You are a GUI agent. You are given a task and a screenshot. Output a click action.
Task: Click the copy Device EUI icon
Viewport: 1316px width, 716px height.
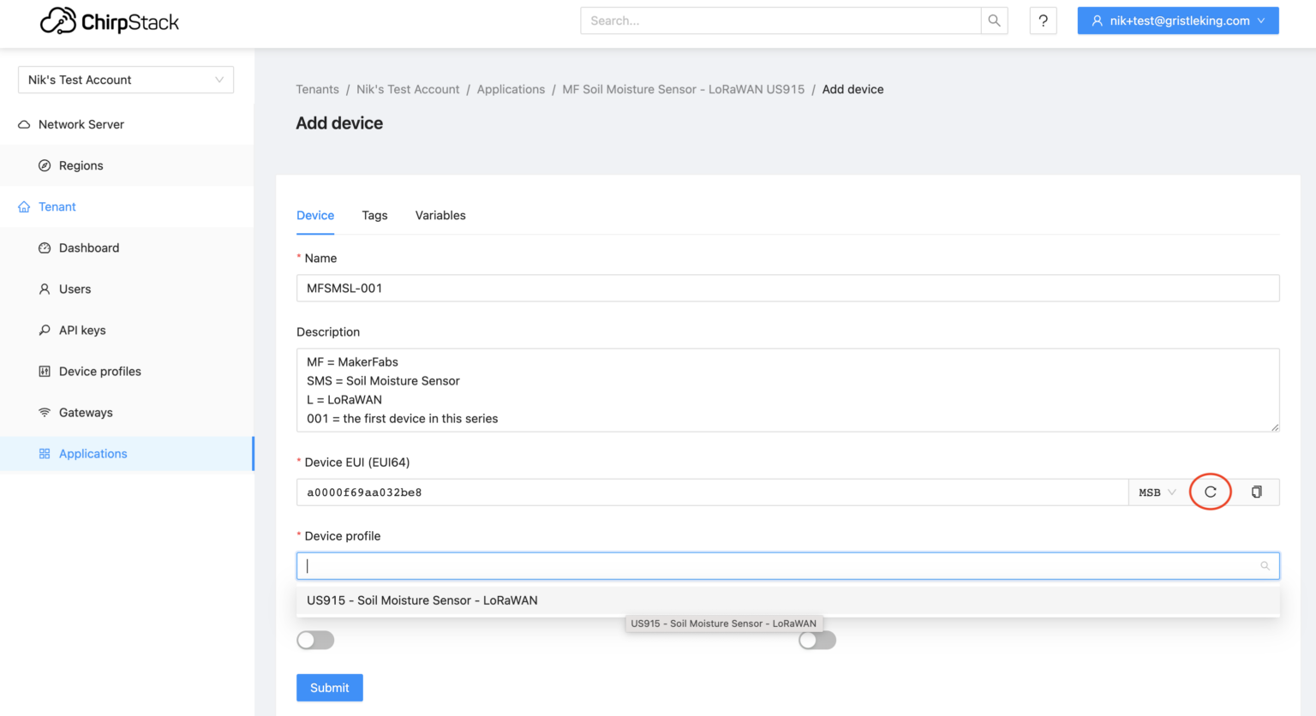point(1256,492)
